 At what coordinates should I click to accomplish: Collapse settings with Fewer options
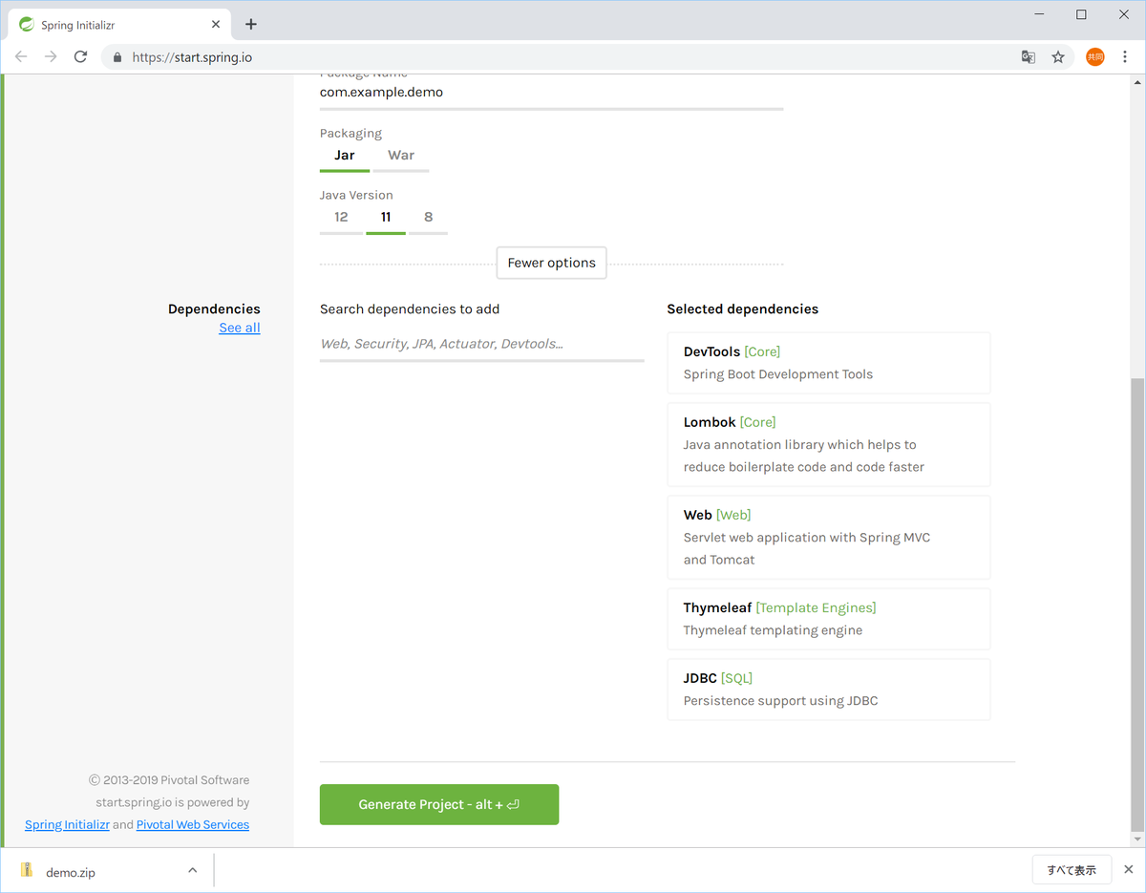[x=551, y=263]
